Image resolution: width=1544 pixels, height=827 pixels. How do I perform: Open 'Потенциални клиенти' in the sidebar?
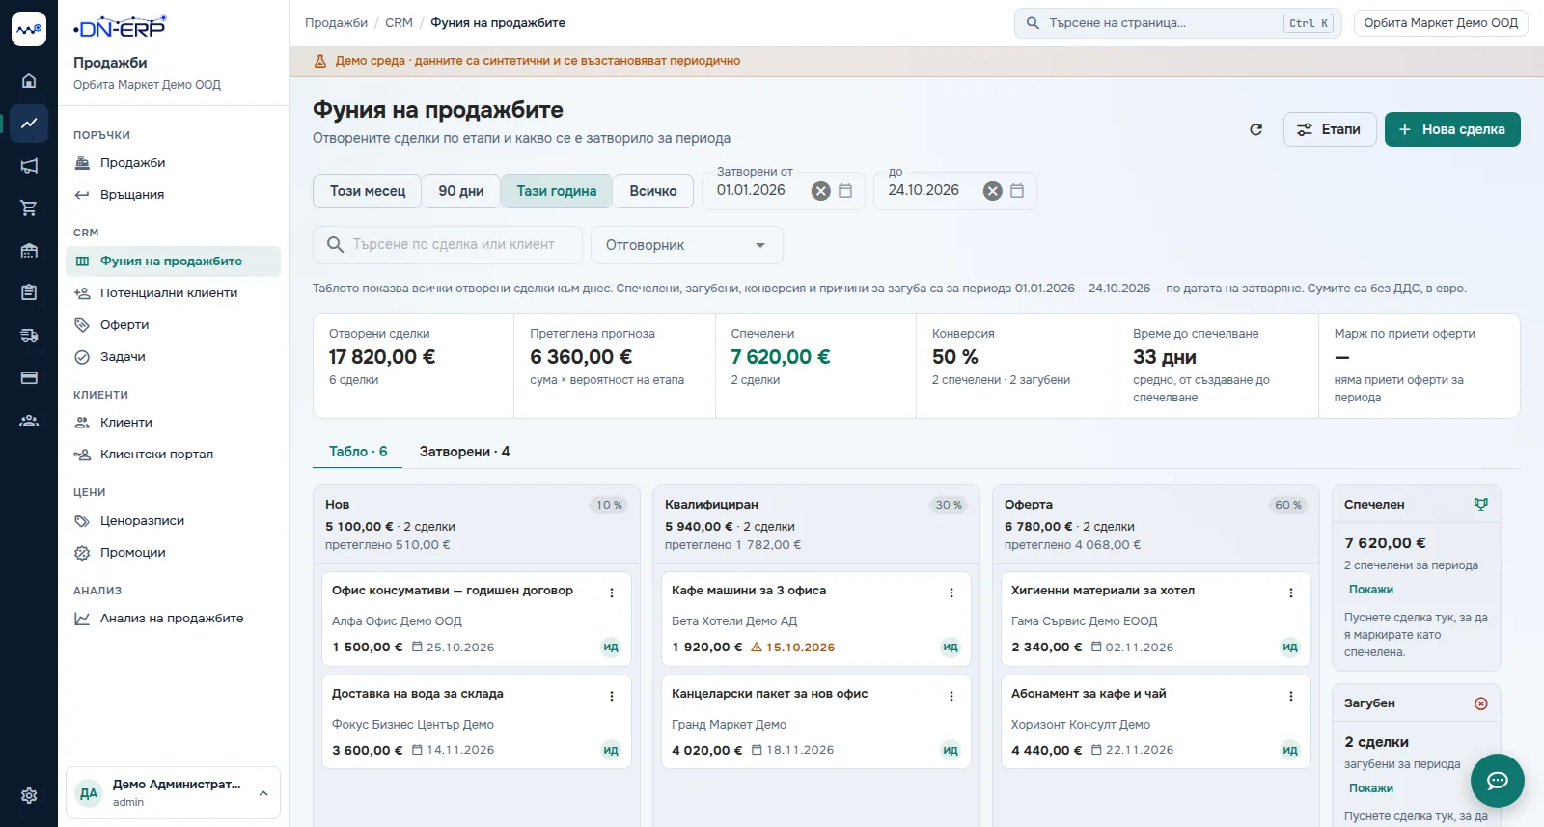tap(173, 293)
